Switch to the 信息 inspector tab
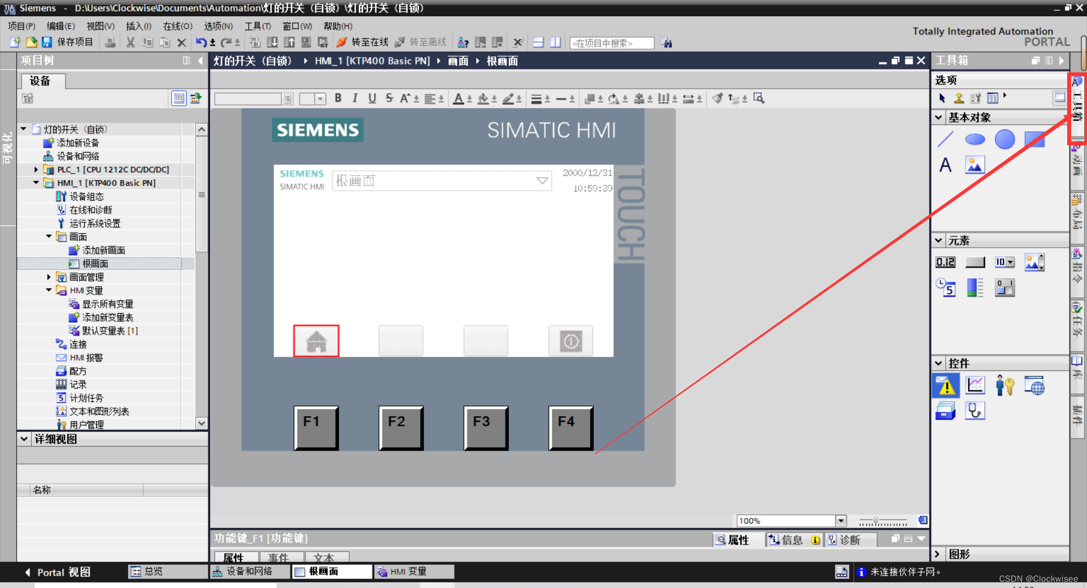Image resolution: width=1087 pixels, height=588 pixels. [793, 540]
